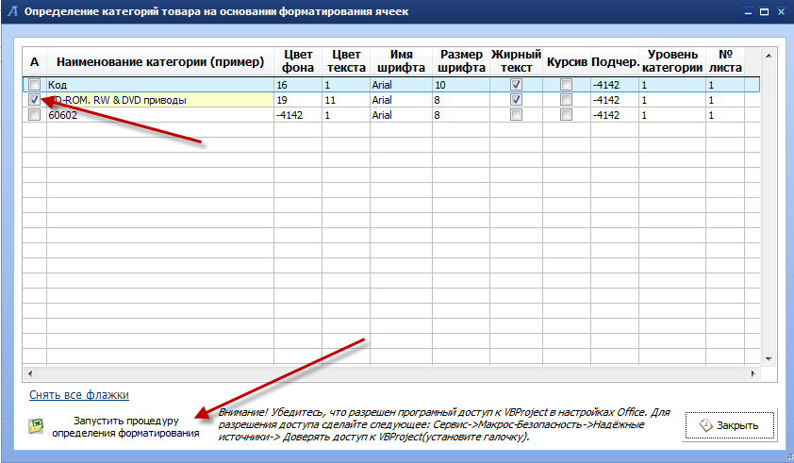
Task: Click the A column header
Action: click(35, 62)
